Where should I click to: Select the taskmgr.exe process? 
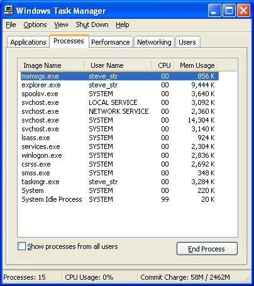119,182
